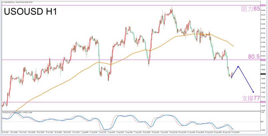Viewport: 268px width, 136px height.
Task: Click the 78.180 price axis label
Action: (x=263, y=88)
